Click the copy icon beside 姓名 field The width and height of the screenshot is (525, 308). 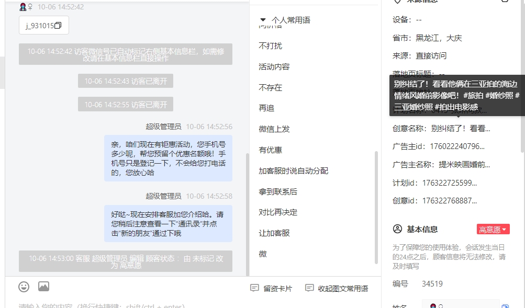pyautogui.click(x=505, y=306)
